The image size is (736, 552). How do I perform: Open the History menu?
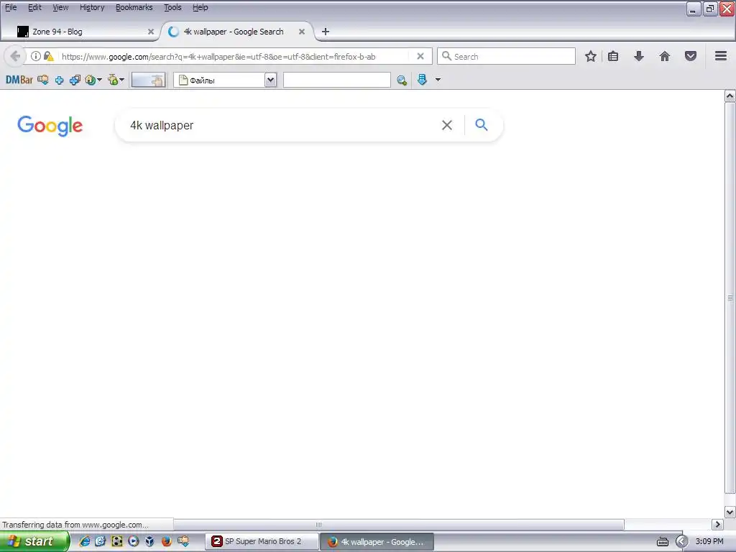click(92, 7)
